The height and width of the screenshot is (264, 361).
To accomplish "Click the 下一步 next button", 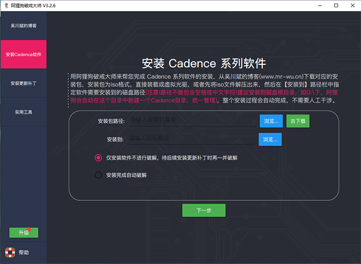I will (x=204, y=210).
